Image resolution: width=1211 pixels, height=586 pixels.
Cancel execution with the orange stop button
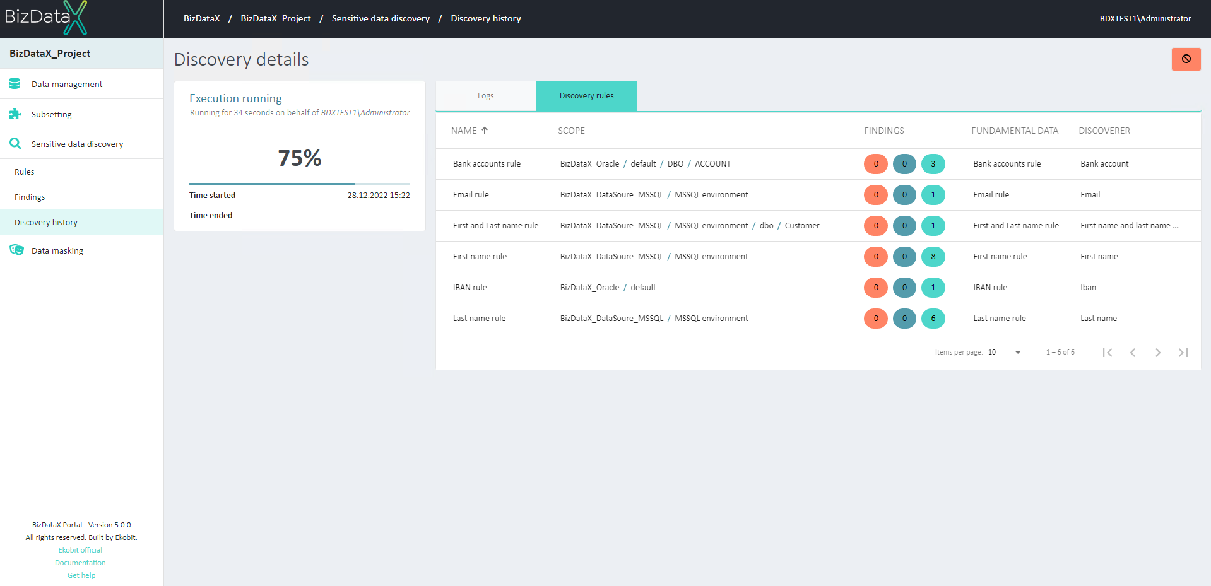point(1186,59)
